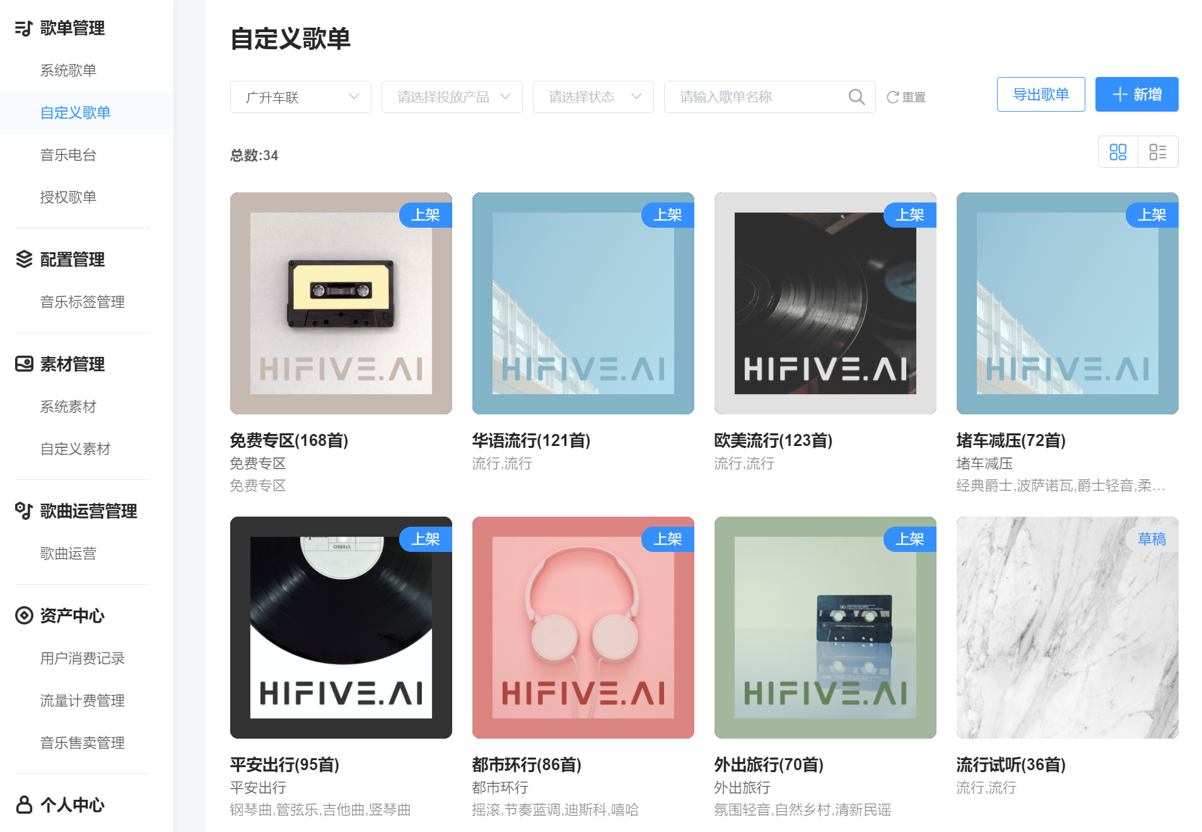This screenshot has width=1202, height=832.
Task: Open the 广升车联 dropdown
Action: [300, 97]
